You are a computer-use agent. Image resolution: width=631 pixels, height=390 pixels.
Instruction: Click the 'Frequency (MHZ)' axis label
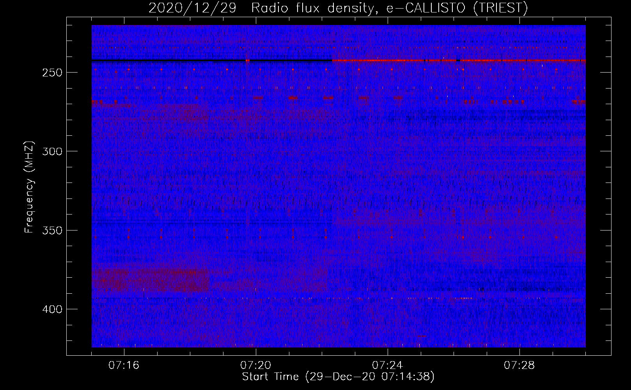(x=29, y=187)
